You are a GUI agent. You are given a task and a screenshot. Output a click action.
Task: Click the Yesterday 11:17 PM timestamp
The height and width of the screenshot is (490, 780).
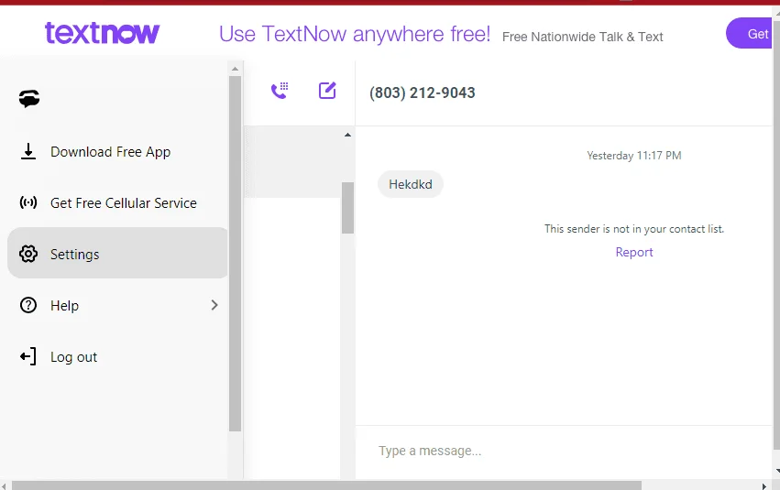pos(633,156)
